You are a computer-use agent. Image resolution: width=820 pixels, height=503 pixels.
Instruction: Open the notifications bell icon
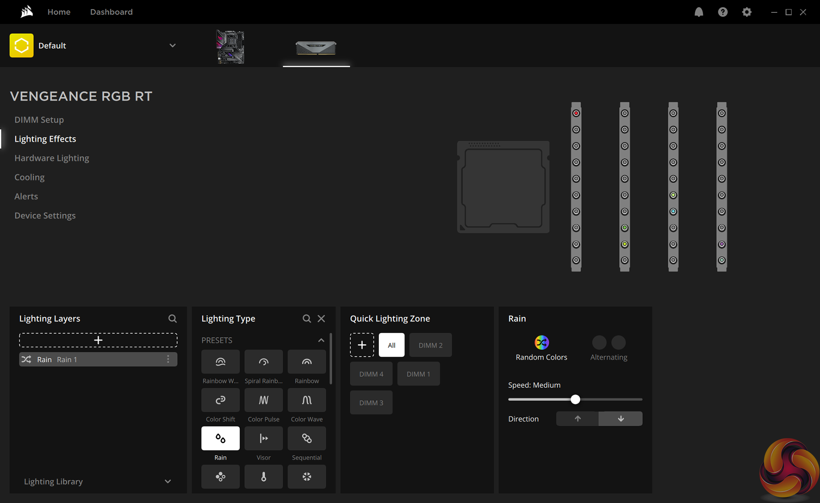[x=699, y=12]
